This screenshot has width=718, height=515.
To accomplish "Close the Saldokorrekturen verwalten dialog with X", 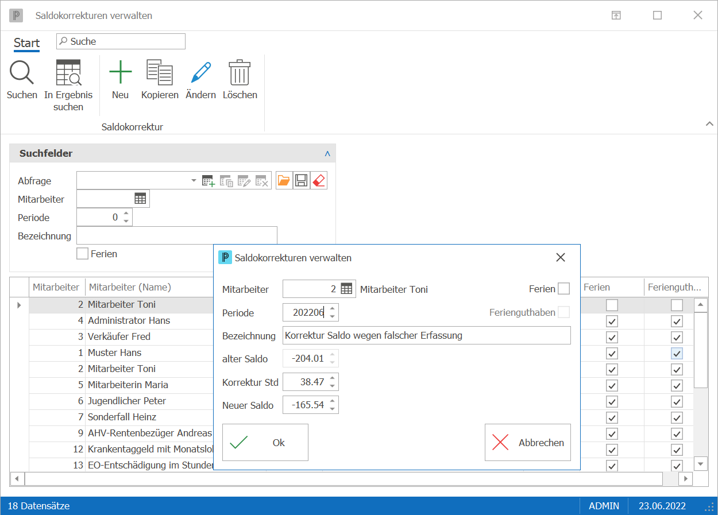I will [x=561, y=258].
